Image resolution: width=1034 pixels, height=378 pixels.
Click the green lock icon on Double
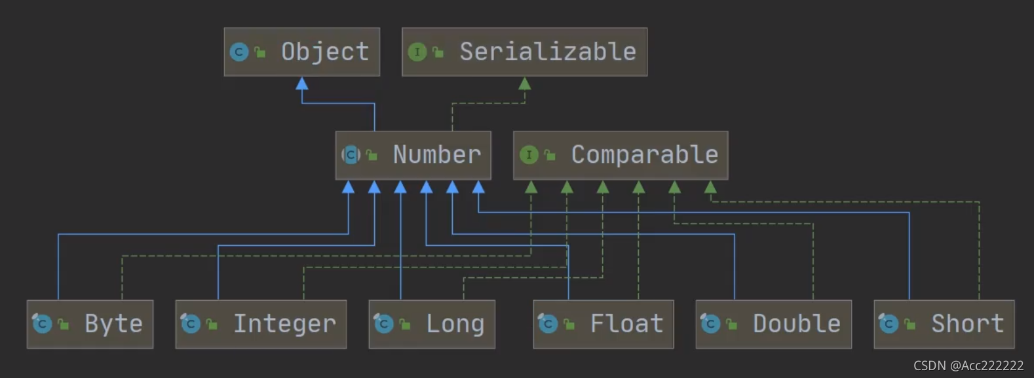point(731,324)
